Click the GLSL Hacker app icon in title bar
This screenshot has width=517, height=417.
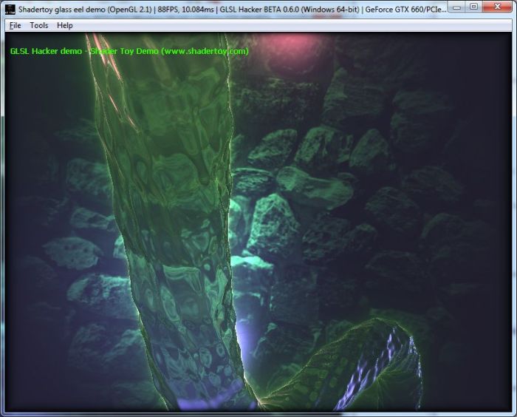10,10
